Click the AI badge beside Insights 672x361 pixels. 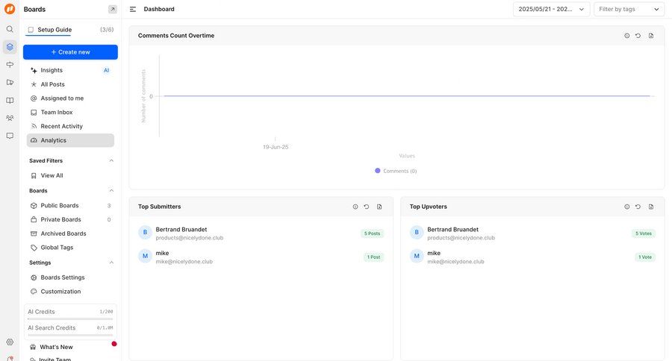106,70
